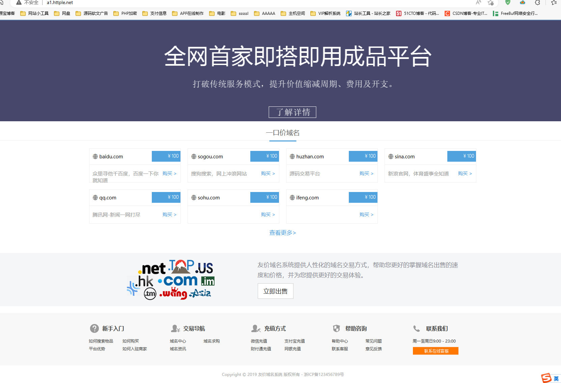The image size is (561, 383).
Task: Open the 域名中心 footer link
Action: point(178,341)
